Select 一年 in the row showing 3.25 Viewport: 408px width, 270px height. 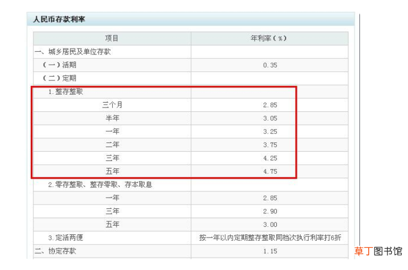click(x=112, y=131)
